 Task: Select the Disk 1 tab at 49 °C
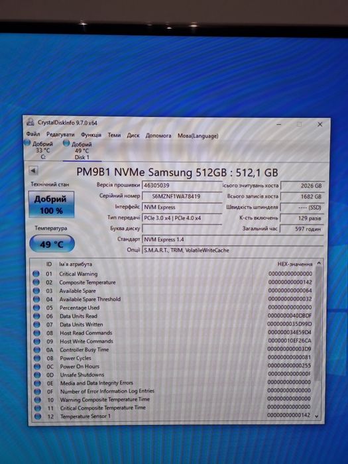79,150
